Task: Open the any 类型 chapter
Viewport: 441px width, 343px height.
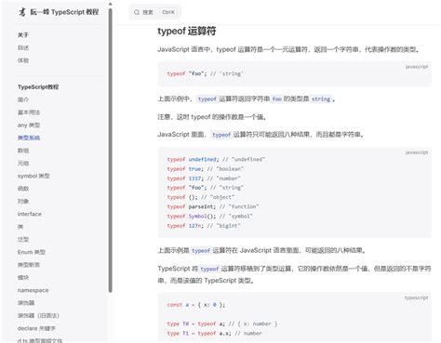Action: 29,125
